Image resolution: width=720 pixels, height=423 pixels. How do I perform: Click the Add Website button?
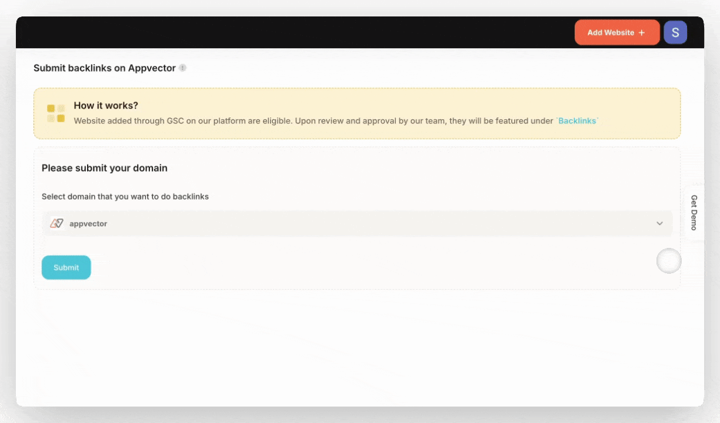click(617, 32)
